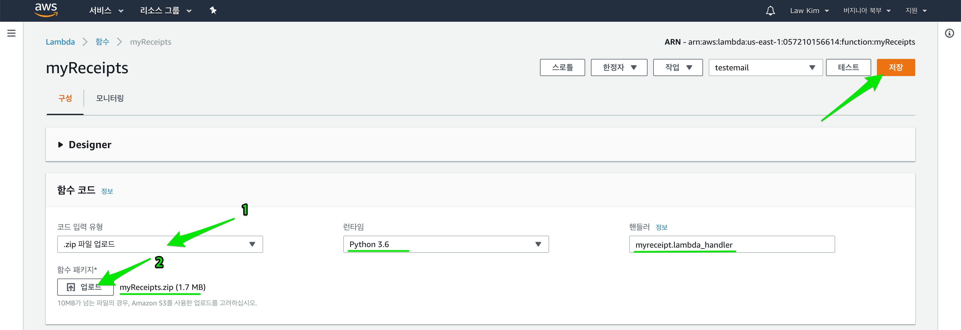The height and width of the screenshot is (330, 961).
Task: Open the notifications bell
Action: point(770,11)
